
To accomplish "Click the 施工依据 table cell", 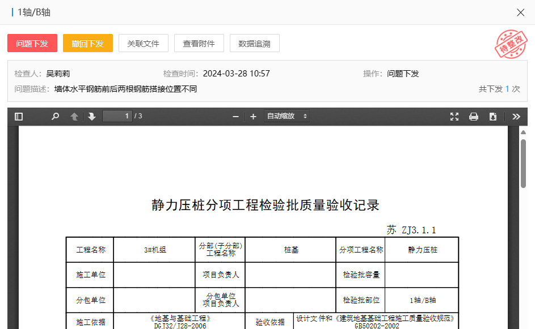I will coord(90,322).
